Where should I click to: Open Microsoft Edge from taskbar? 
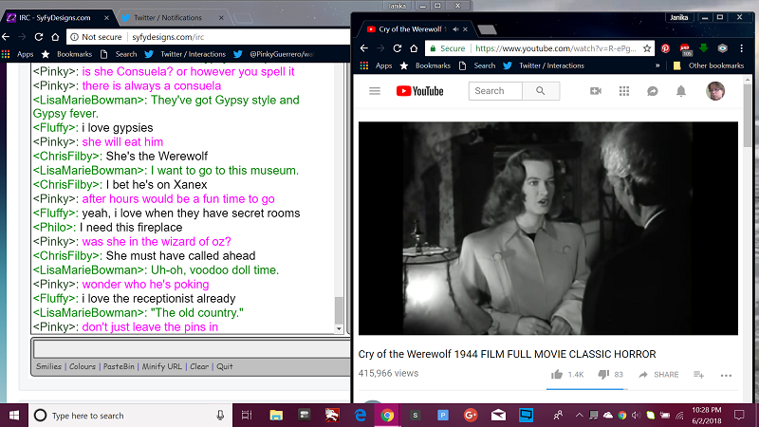(361, 416)
